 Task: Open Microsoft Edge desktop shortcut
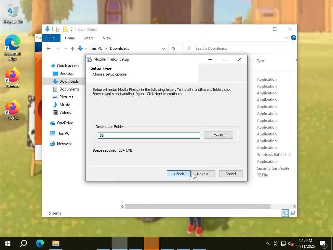(x=13, y=48)
